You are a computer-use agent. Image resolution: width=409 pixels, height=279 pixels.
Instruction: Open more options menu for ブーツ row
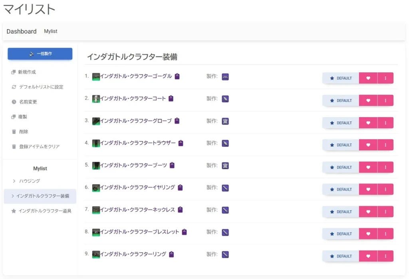tap(385, 167)
